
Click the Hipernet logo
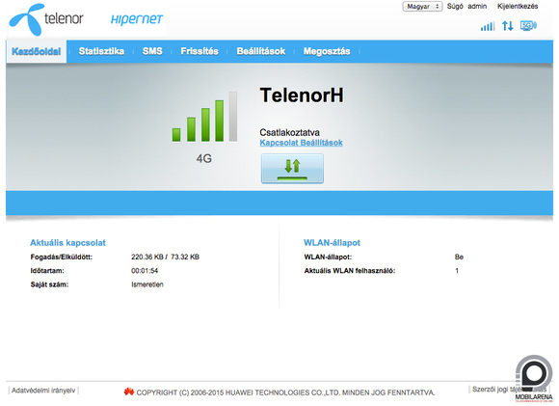[x=137, y=19]
